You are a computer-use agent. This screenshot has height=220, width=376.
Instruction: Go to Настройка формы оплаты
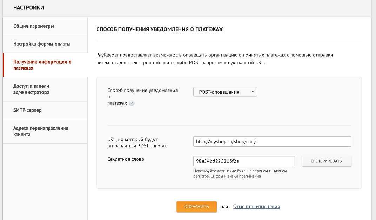pyautogui.click(x=42, y=44)
